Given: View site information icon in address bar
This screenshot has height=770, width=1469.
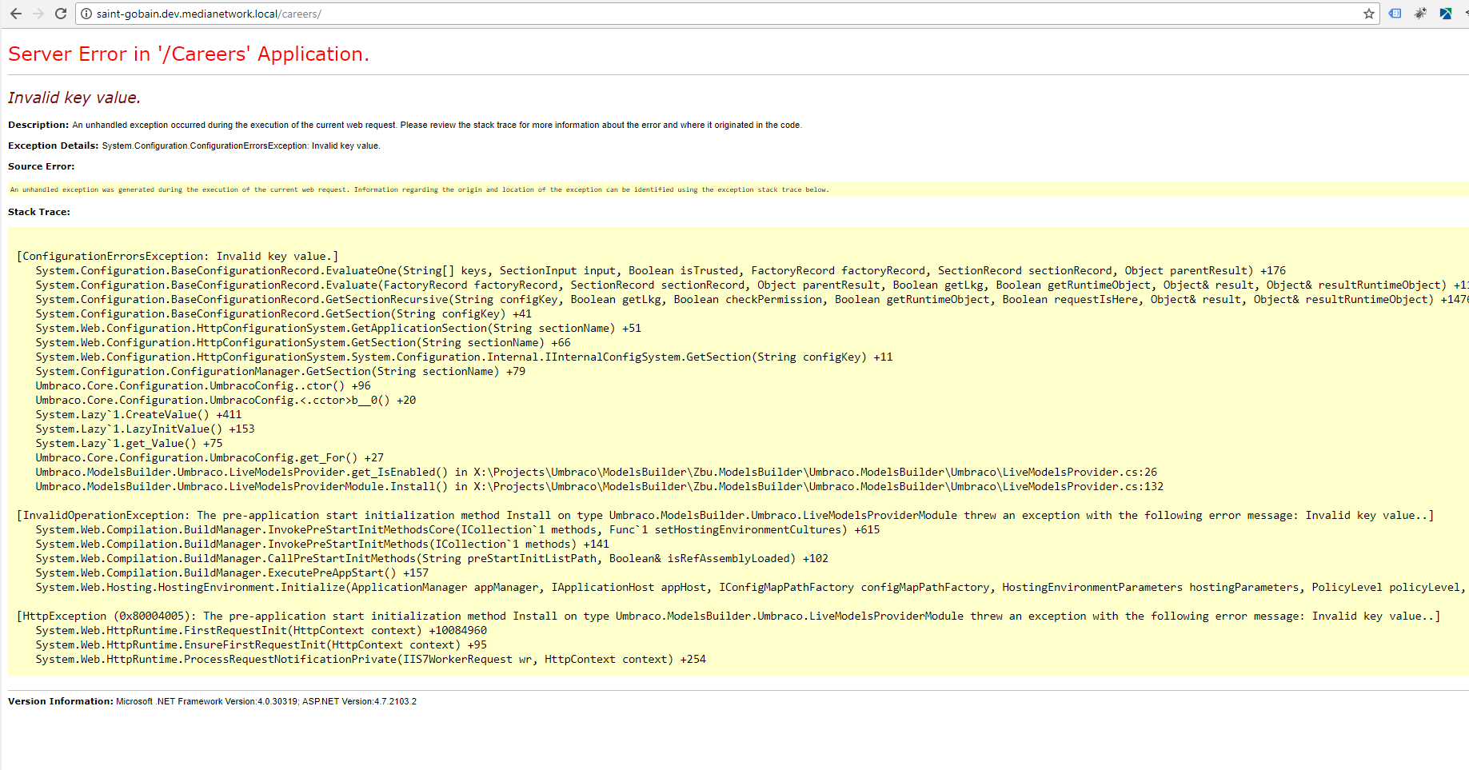Looking at the screenshot, I should click(x=86, y=14).
